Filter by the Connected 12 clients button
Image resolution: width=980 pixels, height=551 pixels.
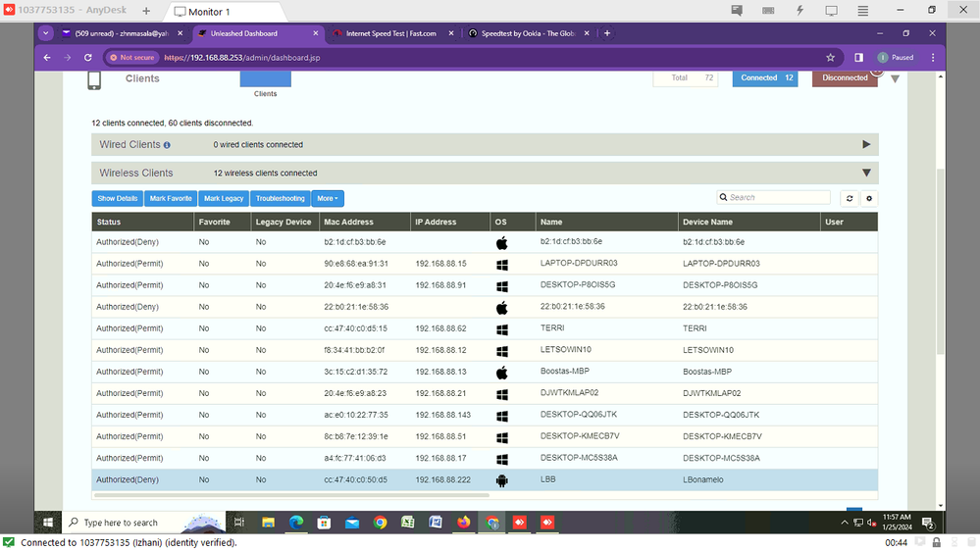[x=766, y=77]
